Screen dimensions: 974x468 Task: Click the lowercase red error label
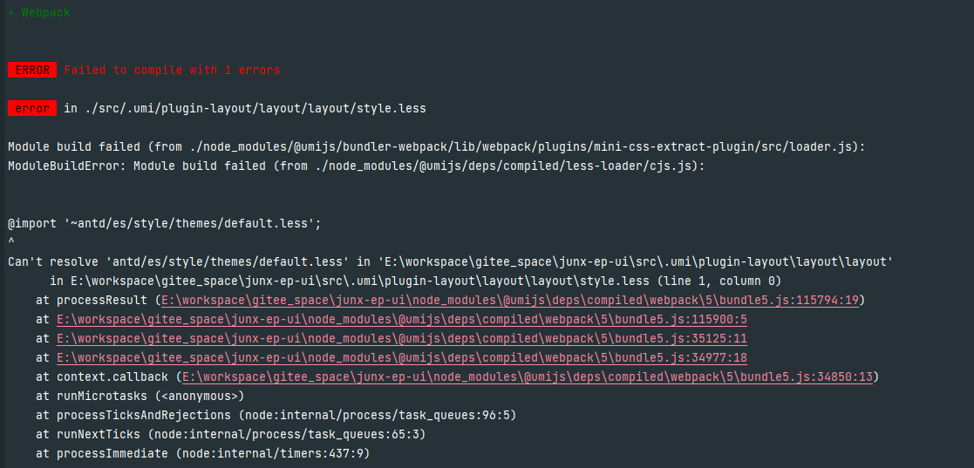32,108
